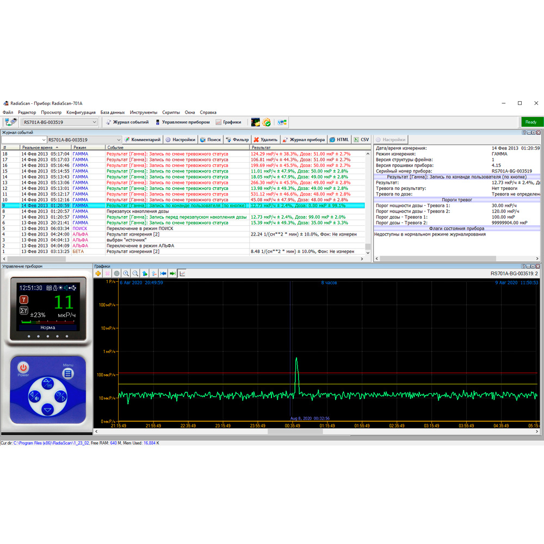Export journal using the CSV button
Viewport: 544px width, 544px height.
click(x=361, y=140)
